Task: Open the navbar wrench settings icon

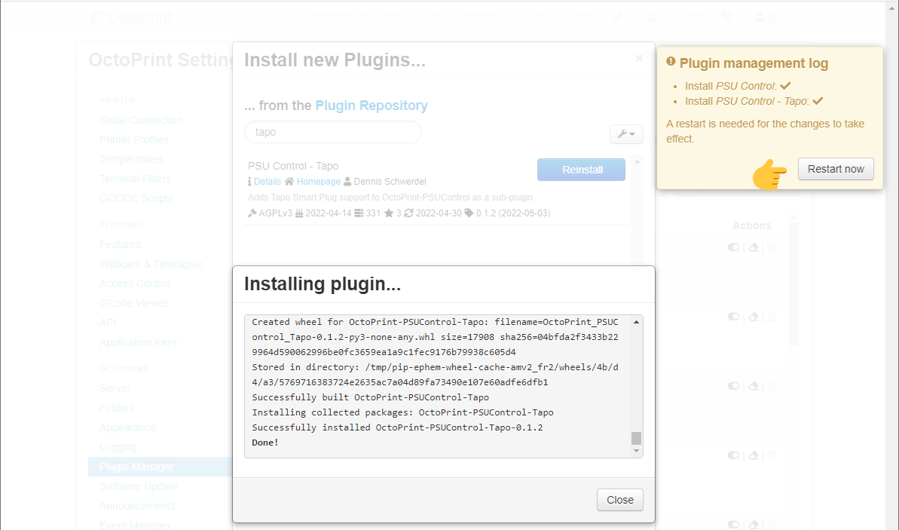Action: tap(619, 17)
